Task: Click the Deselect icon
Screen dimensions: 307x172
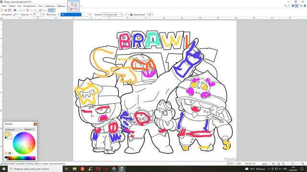Action: coord(35,10)
